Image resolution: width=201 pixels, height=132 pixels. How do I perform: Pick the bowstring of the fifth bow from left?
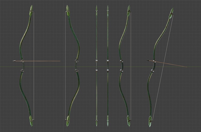pos(131,89)
